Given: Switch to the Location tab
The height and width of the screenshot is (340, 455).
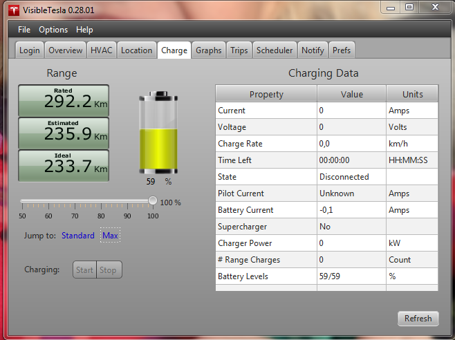Looking at the screenshot, I should coord(136,50).
